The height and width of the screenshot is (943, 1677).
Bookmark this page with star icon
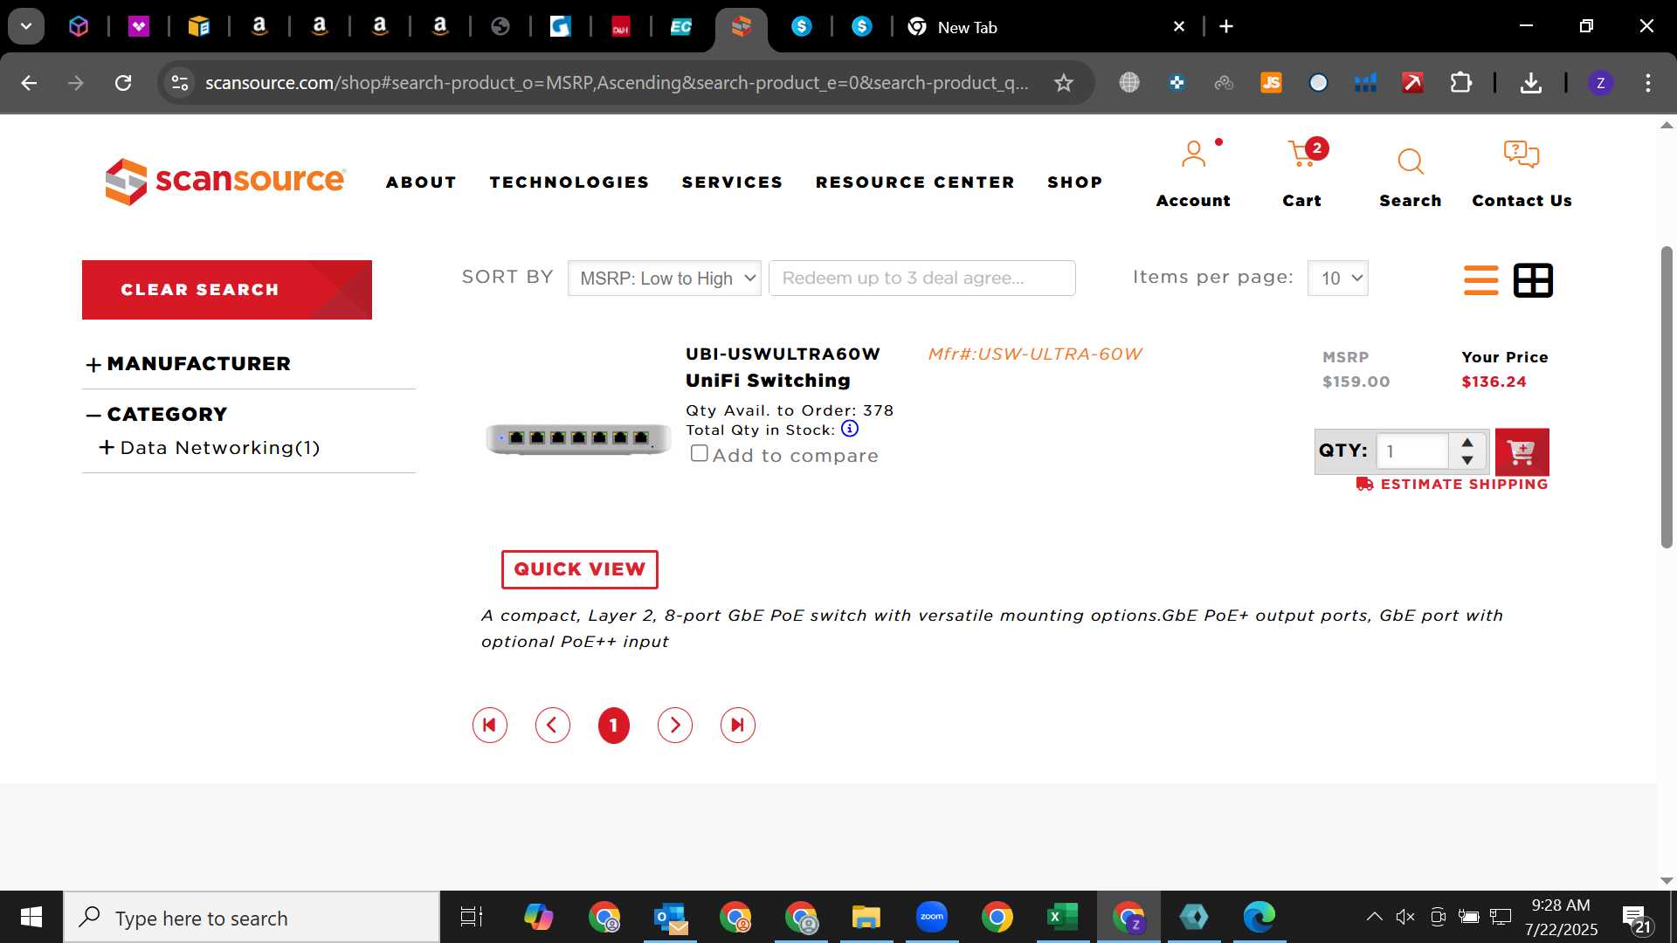tap(1063, 83)
